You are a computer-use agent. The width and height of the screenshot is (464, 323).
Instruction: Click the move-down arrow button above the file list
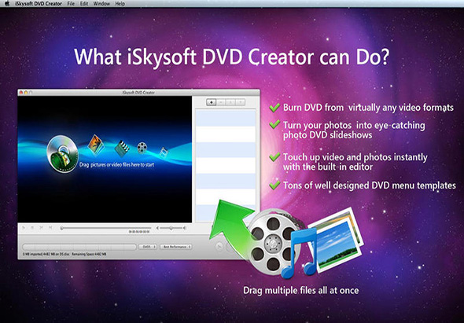241,102
